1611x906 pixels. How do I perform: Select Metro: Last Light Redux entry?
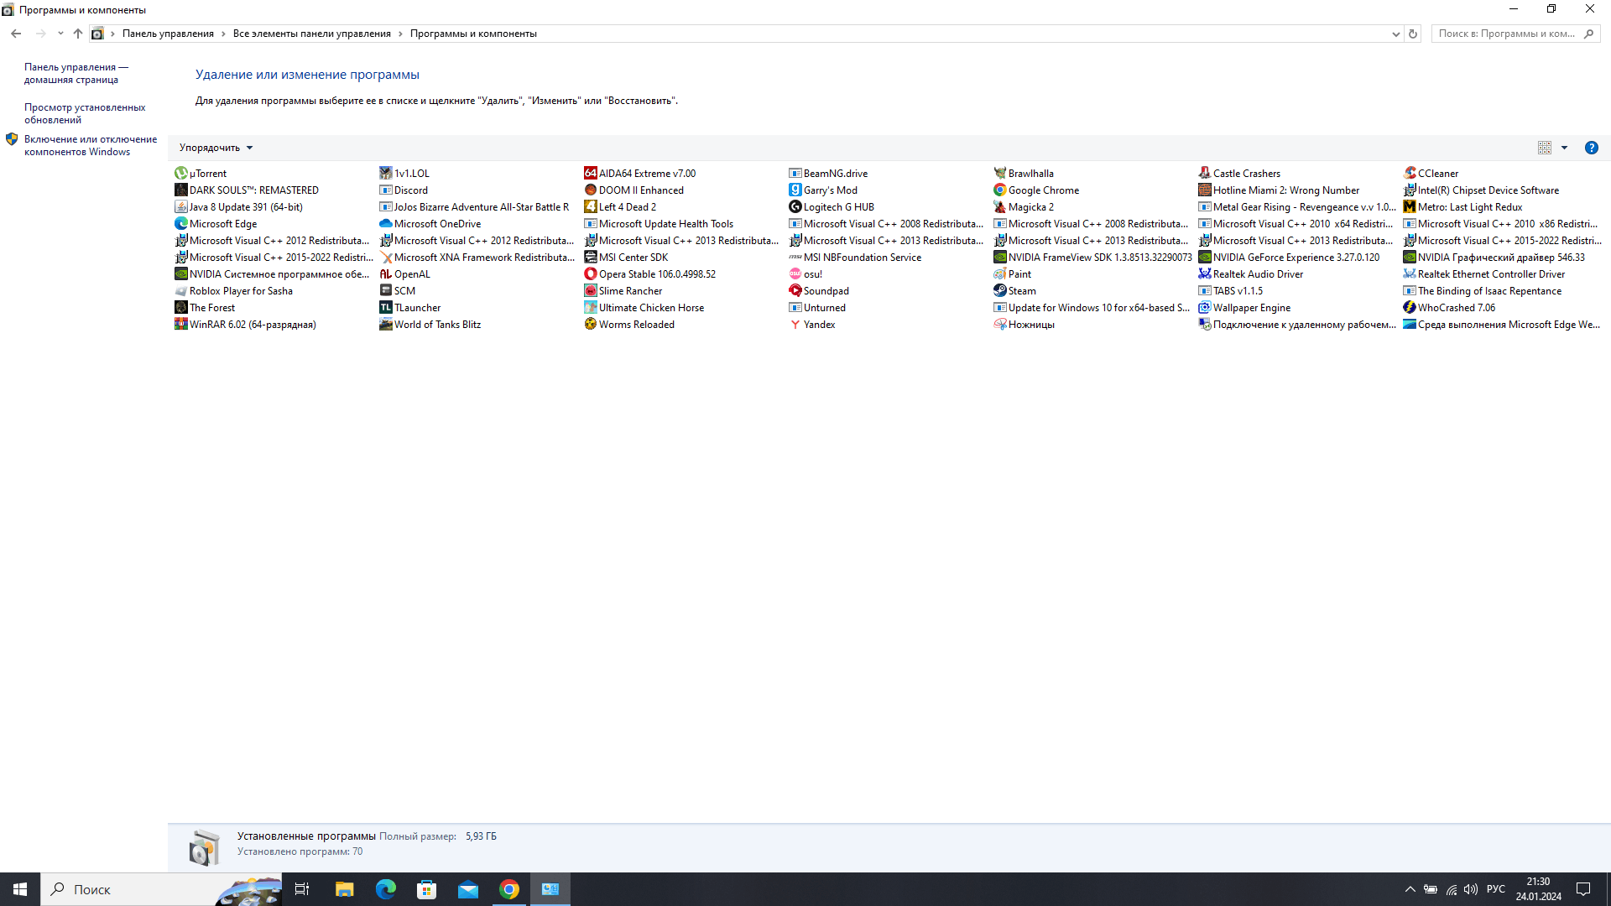[1463, 207]
